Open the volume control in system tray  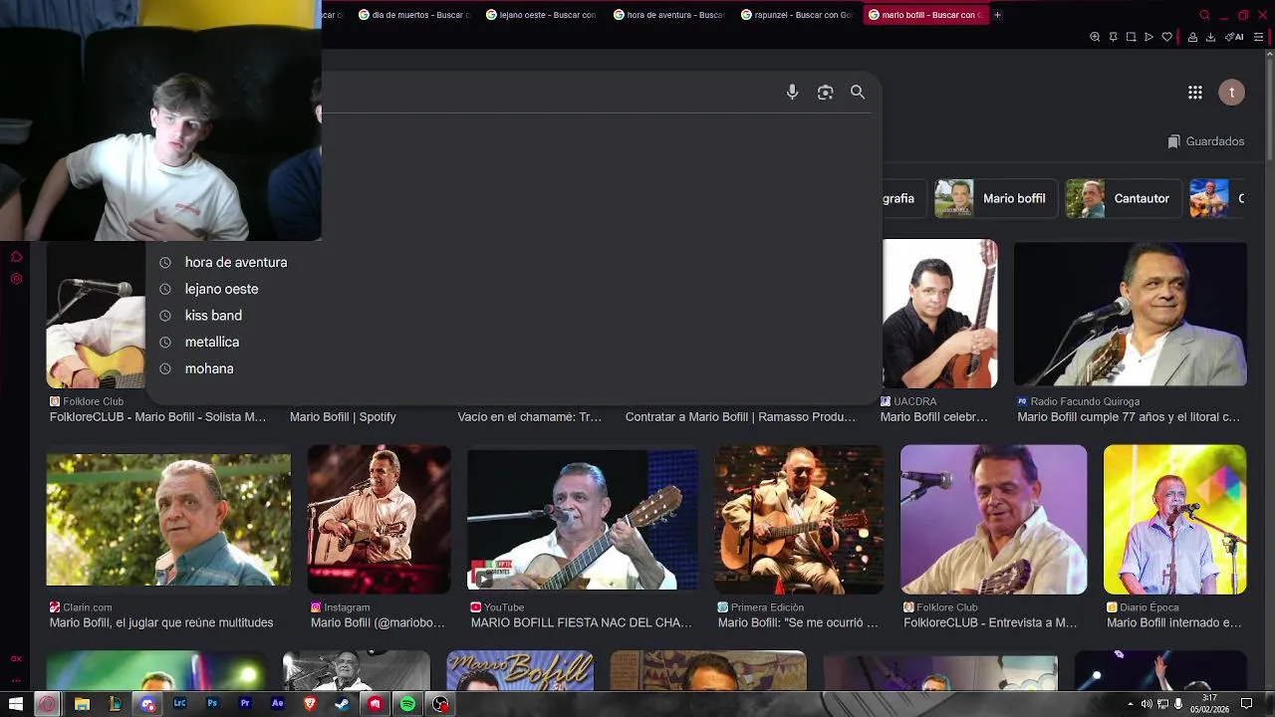tap(1147, 704)
